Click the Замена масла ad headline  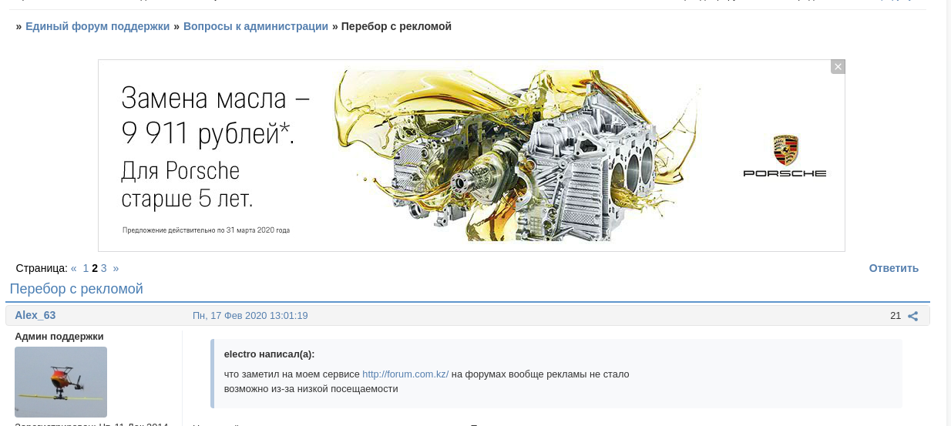pos(216,116)
